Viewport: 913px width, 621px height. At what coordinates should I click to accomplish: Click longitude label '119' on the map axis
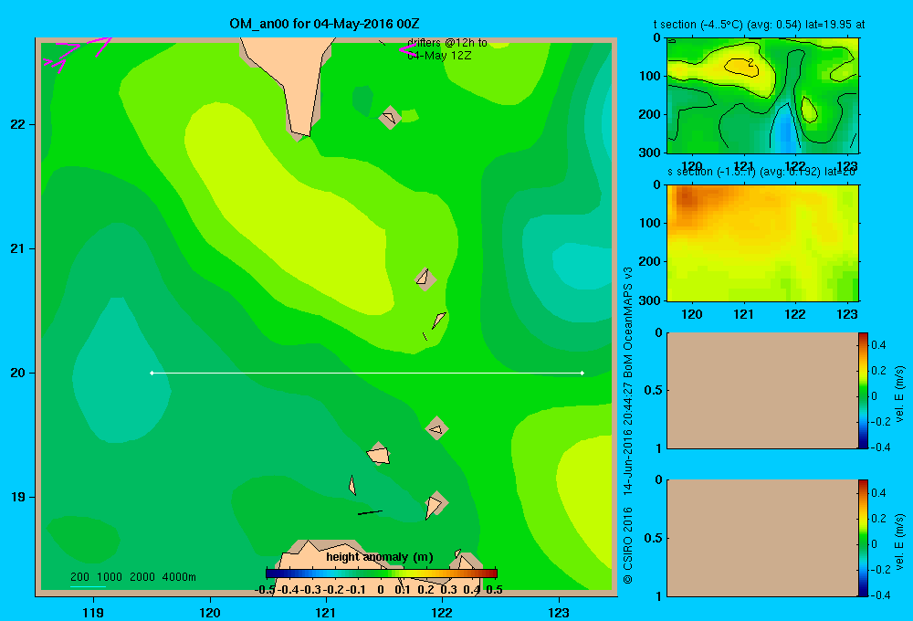[93, 612]
